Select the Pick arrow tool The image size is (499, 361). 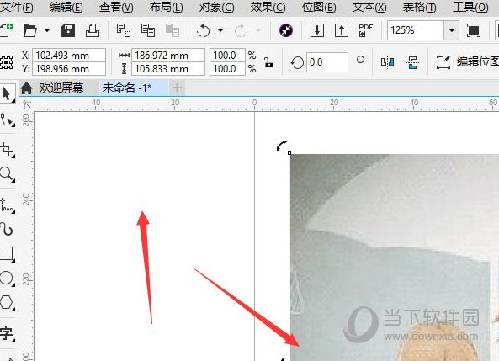click(x=7, y=94)
